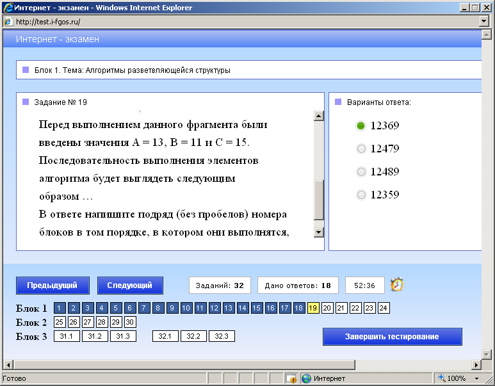Click the Задание № 19 heading
The height and width of the screenshot is (386, 495).
(60, 102)
